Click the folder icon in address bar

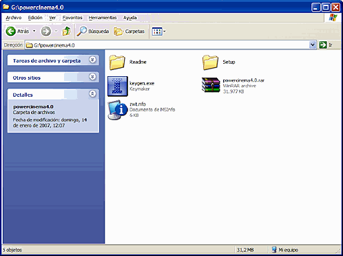[29, 45]
